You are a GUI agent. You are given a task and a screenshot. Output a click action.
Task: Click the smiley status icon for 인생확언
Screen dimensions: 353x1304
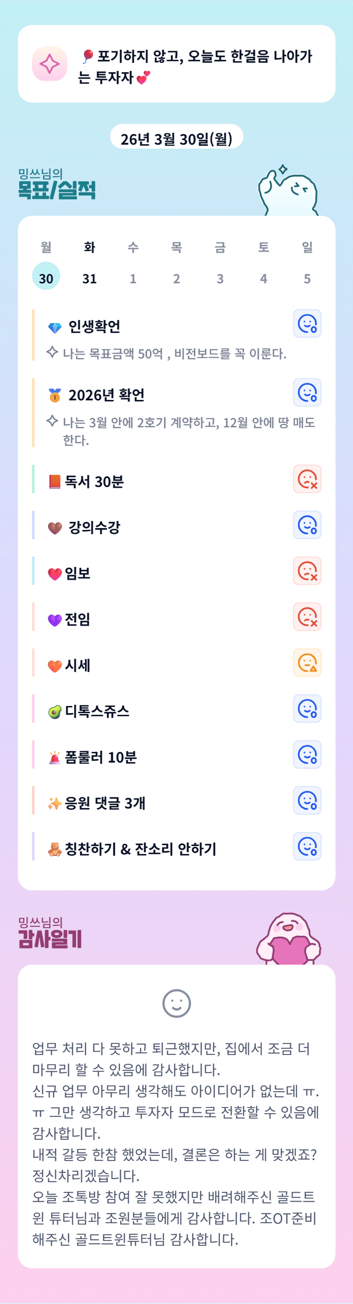[307, 323]
